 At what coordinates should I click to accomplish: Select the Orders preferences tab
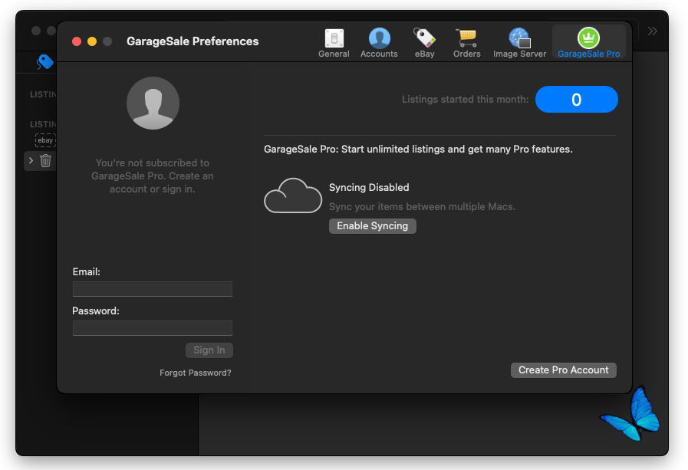pos(467,43)
